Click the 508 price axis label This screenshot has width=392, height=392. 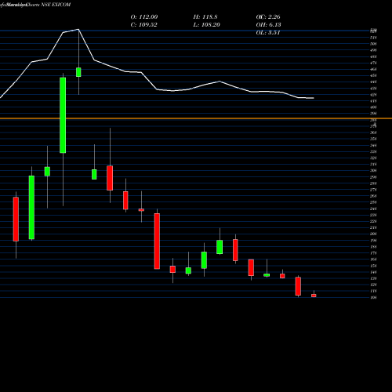[x=374, y=44]
